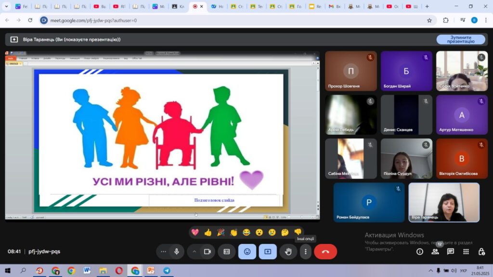This screenshot has width=493, height=277.
Task: Open Telegram from the Windows taskbar
Action: [x=167, y=271]
